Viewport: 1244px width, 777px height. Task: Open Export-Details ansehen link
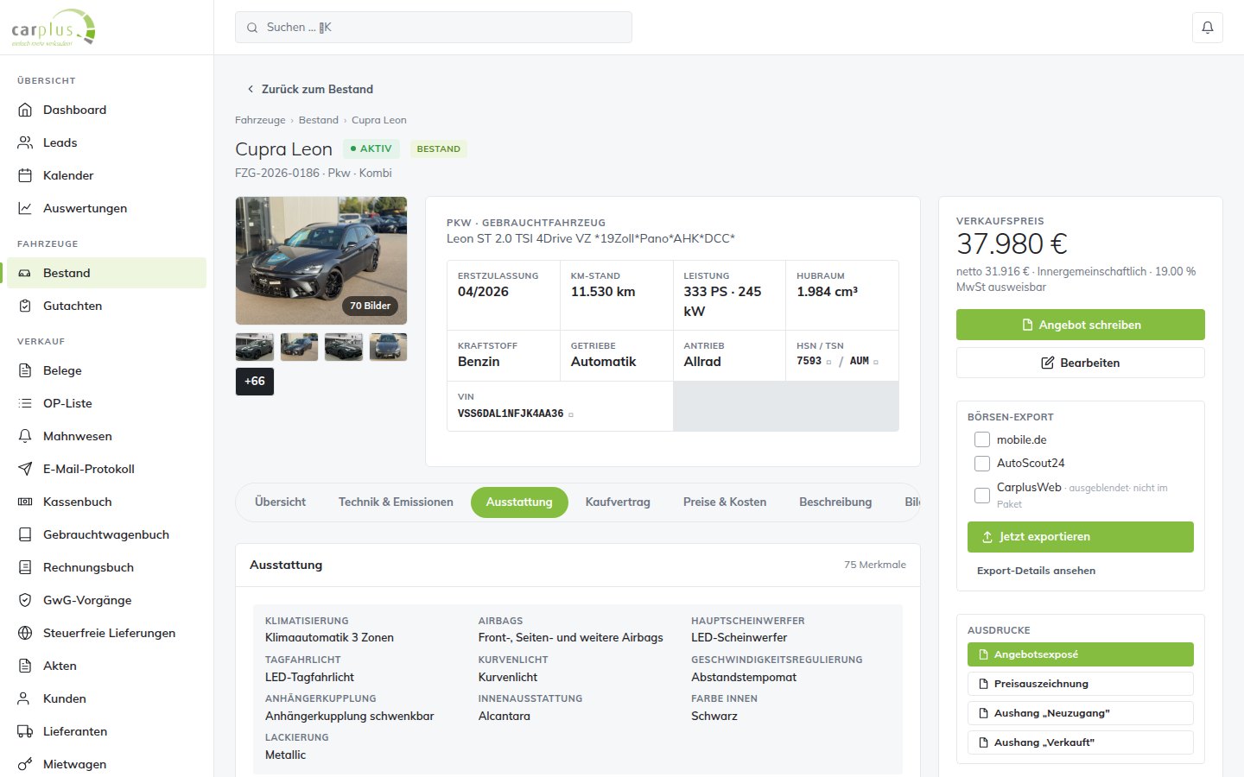click(1036, 571)
